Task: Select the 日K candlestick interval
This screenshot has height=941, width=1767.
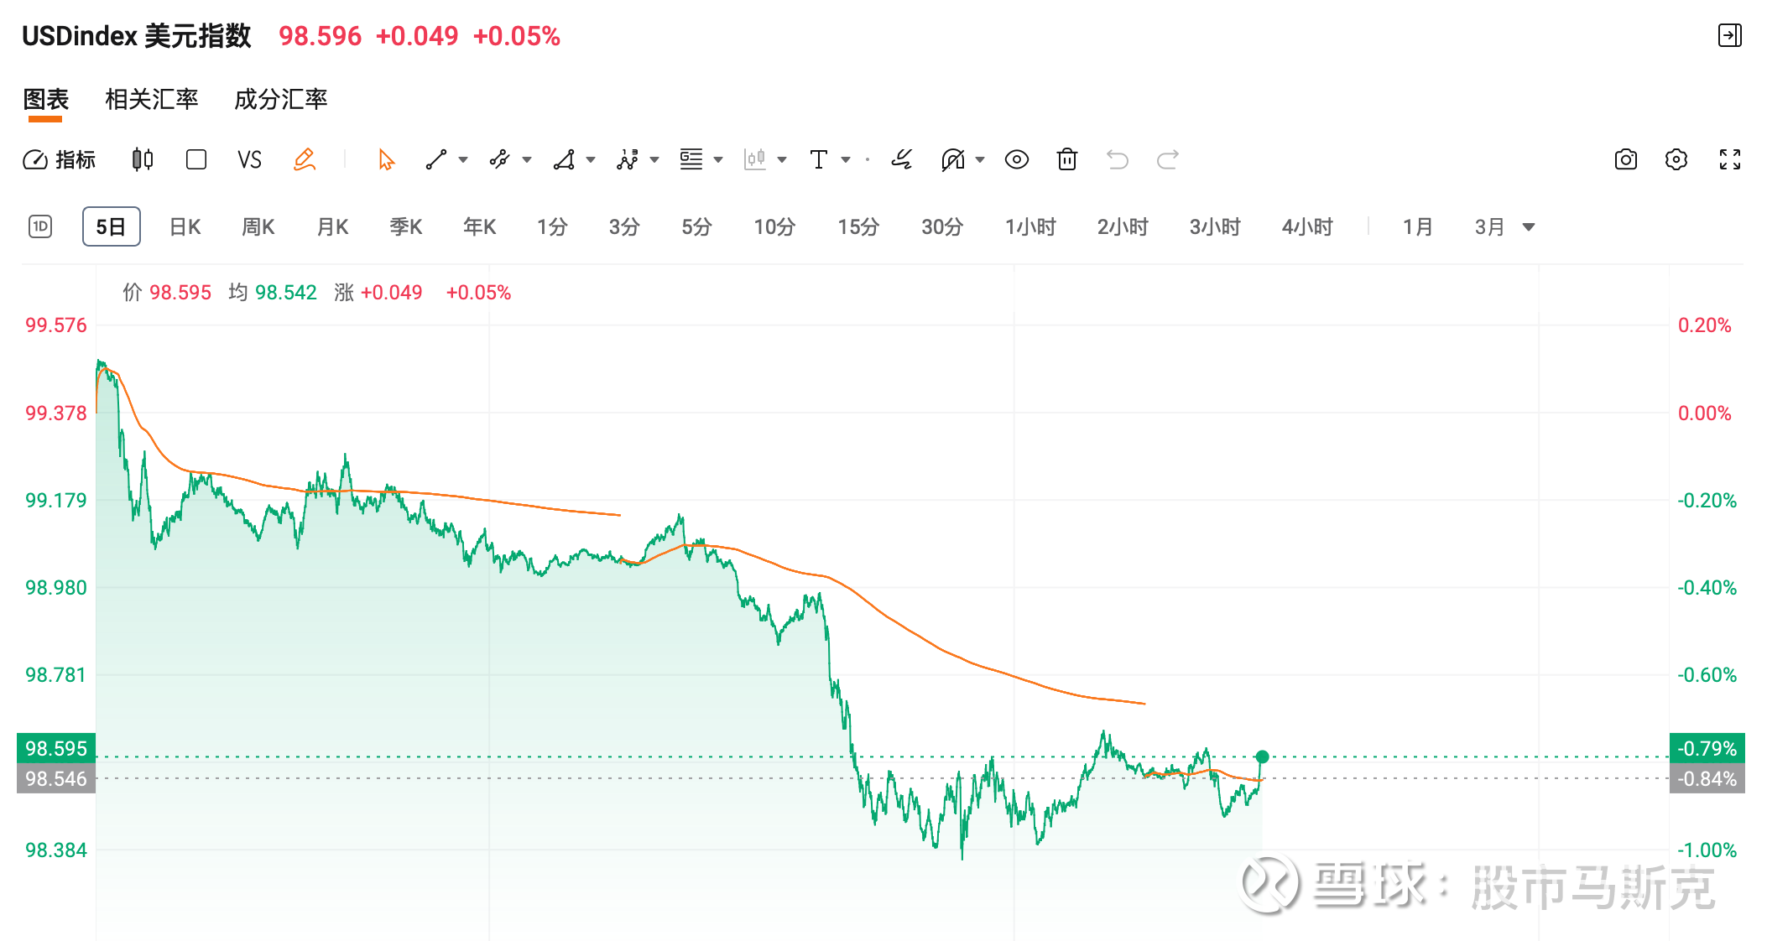Action: 184,226
